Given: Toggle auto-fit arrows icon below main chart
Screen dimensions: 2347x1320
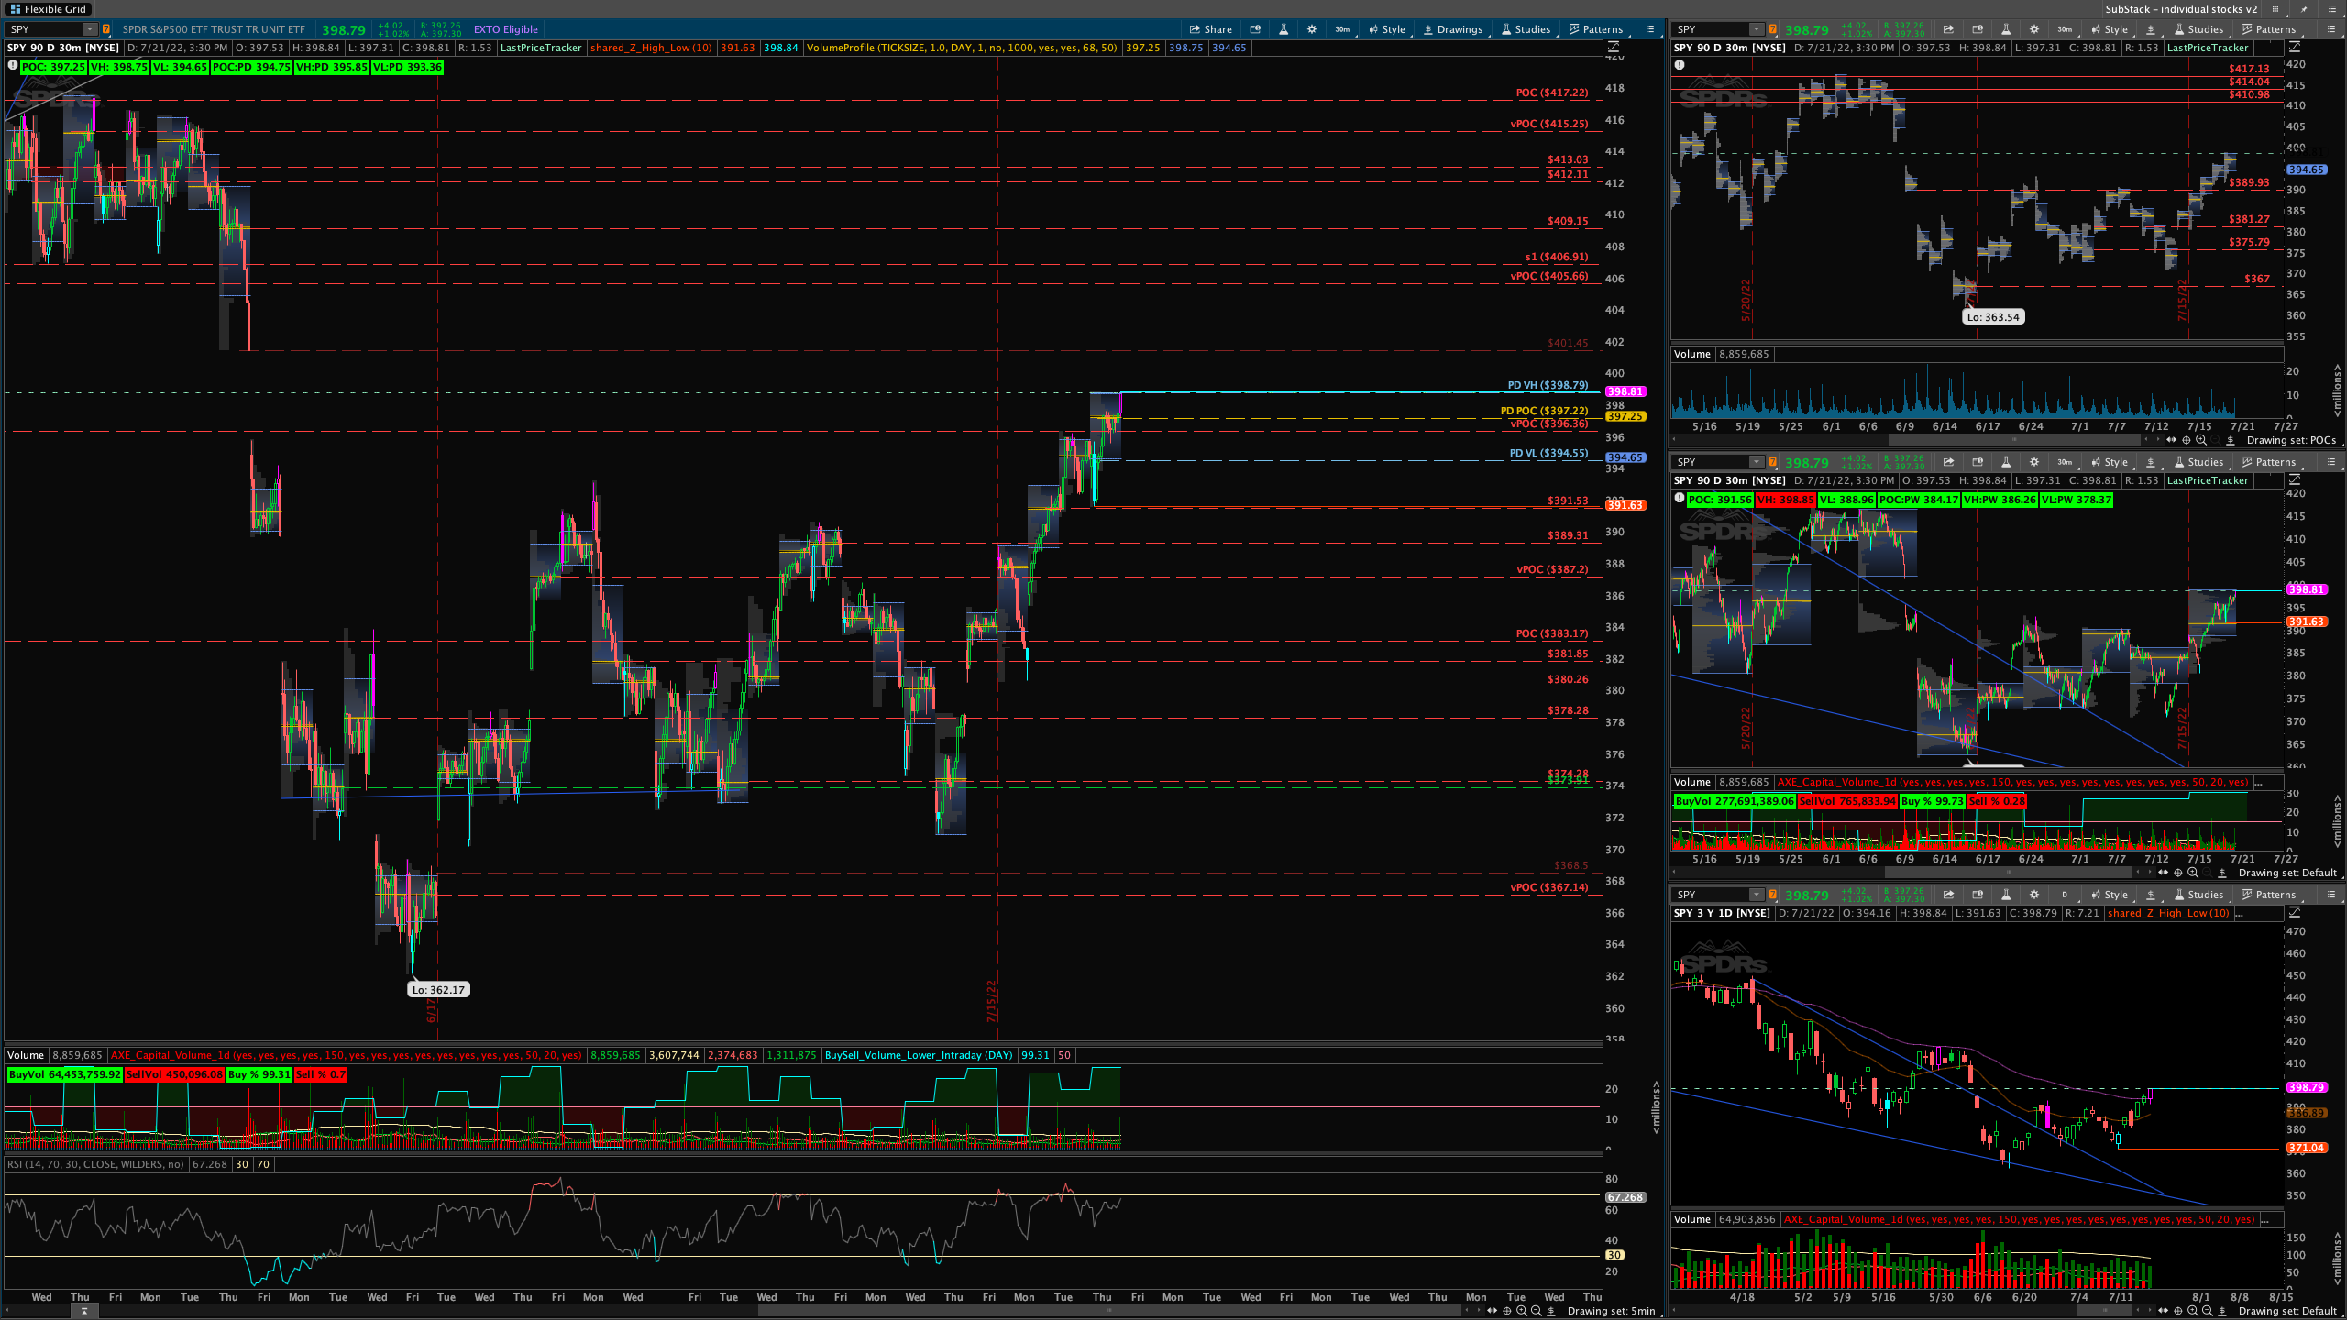Looking at the screenshot, I should coord(1492,1311).
